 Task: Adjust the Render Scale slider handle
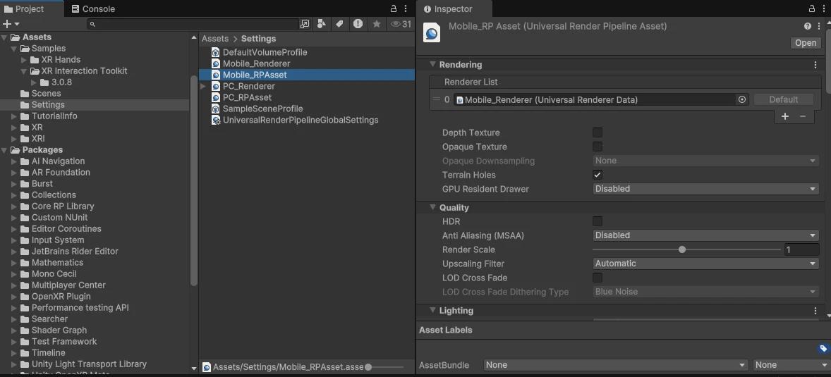[x=682, y=249]
